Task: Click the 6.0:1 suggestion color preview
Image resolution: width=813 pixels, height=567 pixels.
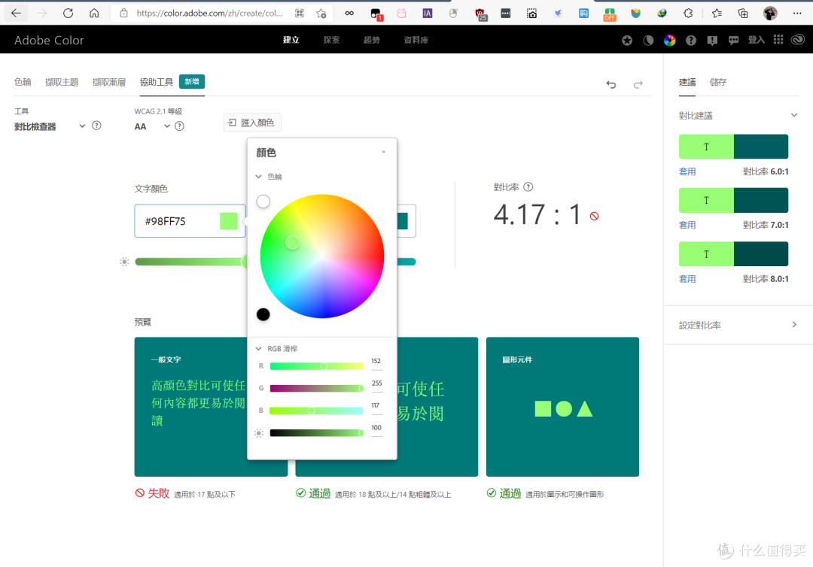Action: (733, 147)
